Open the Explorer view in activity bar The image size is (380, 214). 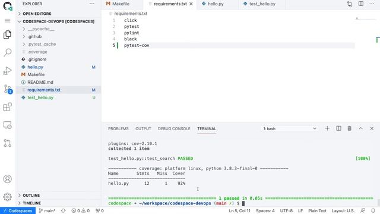pyautogui.click(x=8, y=34)
